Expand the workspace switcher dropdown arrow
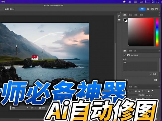The height and width of the screenshot is (121, 162). click(x=160, y=9)
